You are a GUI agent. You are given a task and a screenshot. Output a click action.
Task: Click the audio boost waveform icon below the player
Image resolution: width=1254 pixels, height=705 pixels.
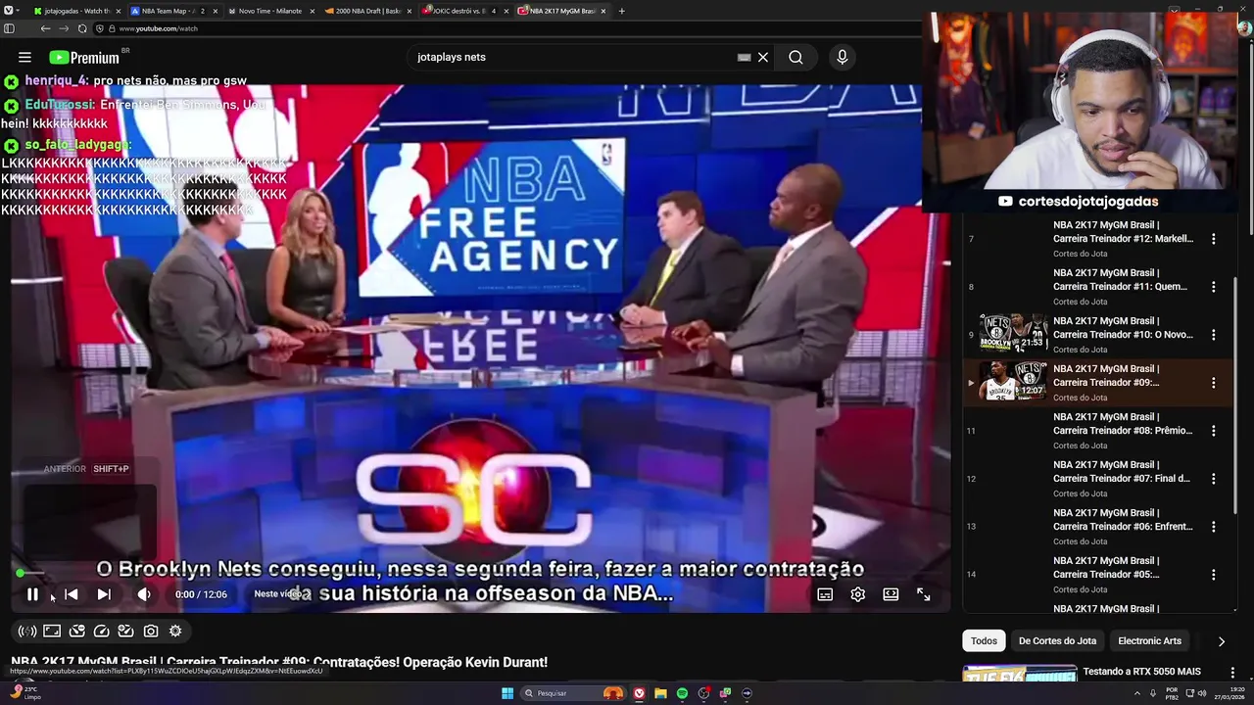tap(27, 632)
